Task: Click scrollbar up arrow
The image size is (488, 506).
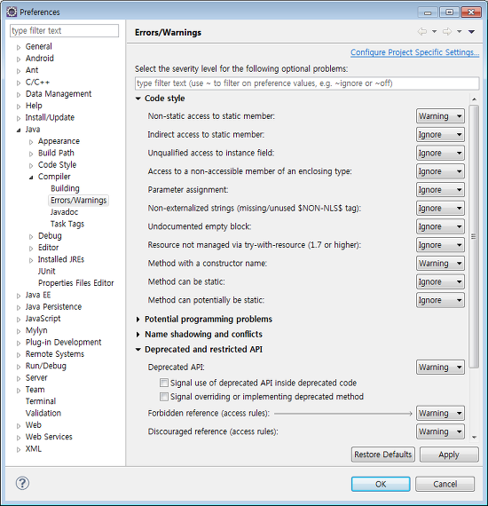Action: pyautogui.click(x=474, y=99)
